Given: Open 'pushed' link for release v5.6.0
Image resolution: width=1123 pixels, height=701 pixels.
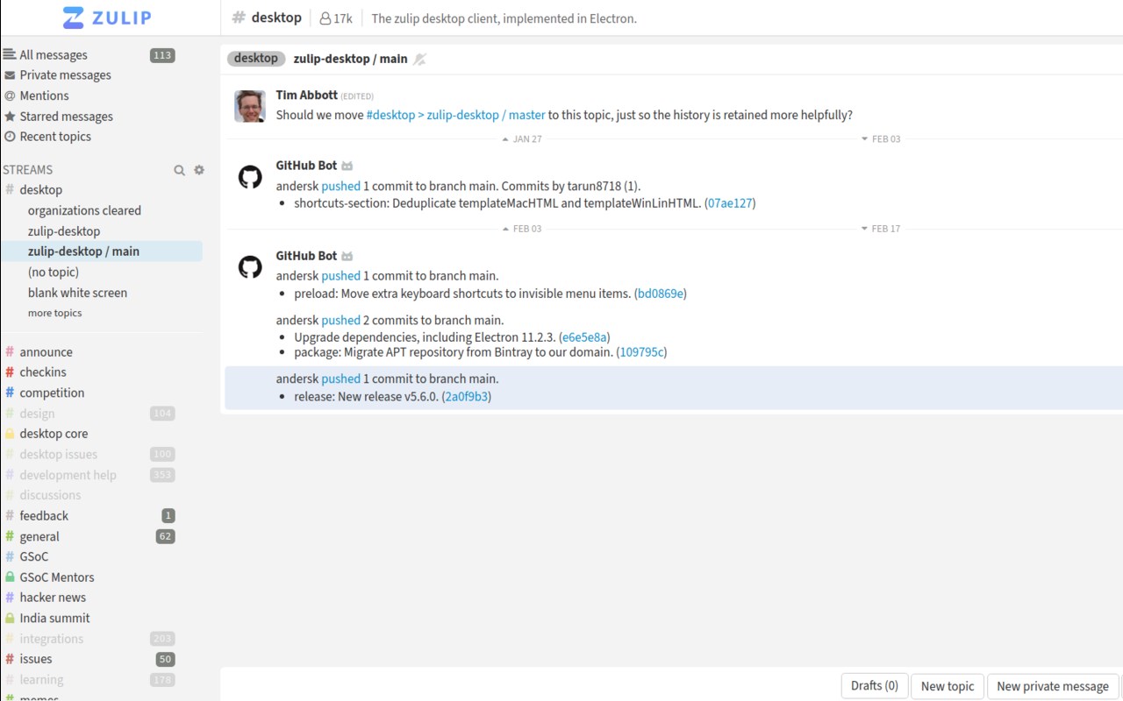Looking at the screenshot, I should coord(340,379).
